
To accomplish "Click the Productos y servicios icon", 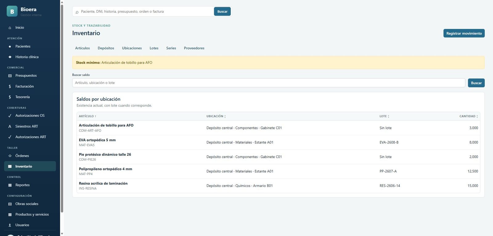I will (10, 214).
